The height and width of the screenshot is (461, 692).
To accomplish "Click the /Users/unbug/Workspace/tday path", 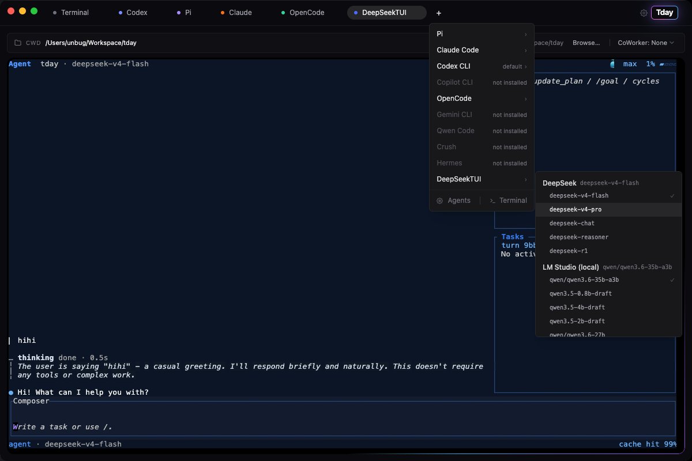I will pyautogui.click(x=91, y=43).
